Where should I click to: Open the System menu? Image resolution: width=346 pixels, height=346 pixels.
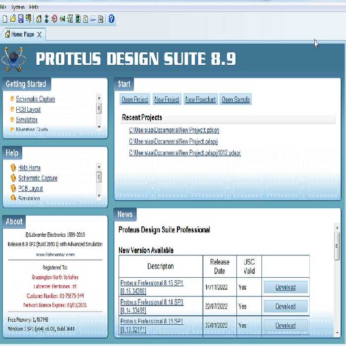tap(18, 7)
